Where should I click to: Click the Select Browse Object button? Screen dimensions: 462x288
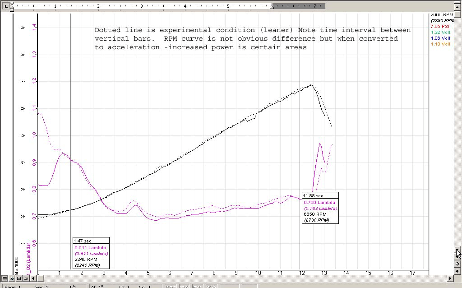[x=457, y=264]
